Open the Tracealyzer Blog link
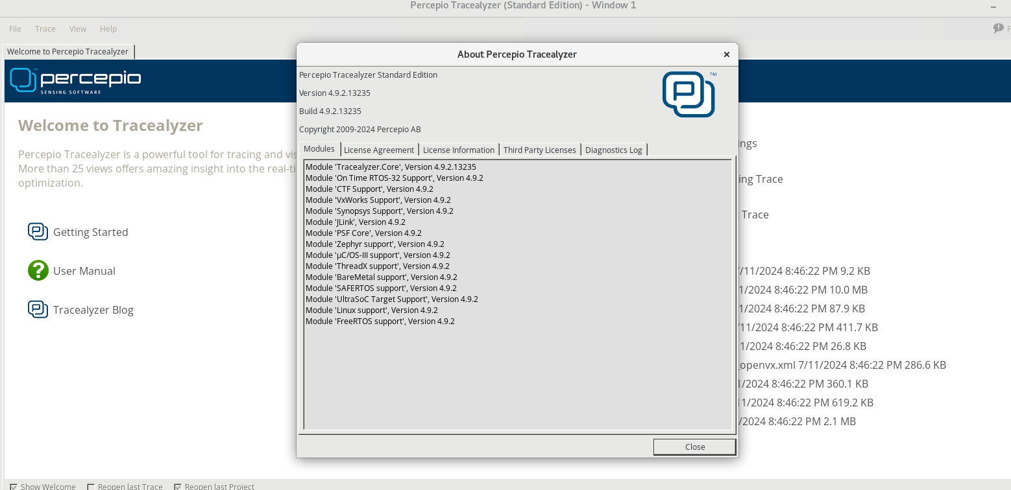1011x490 pixels. coord(93,310)
